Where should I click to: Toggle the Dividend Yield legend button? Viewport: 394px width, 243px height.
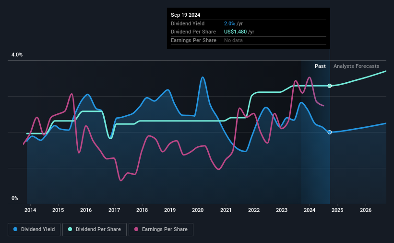34,230
